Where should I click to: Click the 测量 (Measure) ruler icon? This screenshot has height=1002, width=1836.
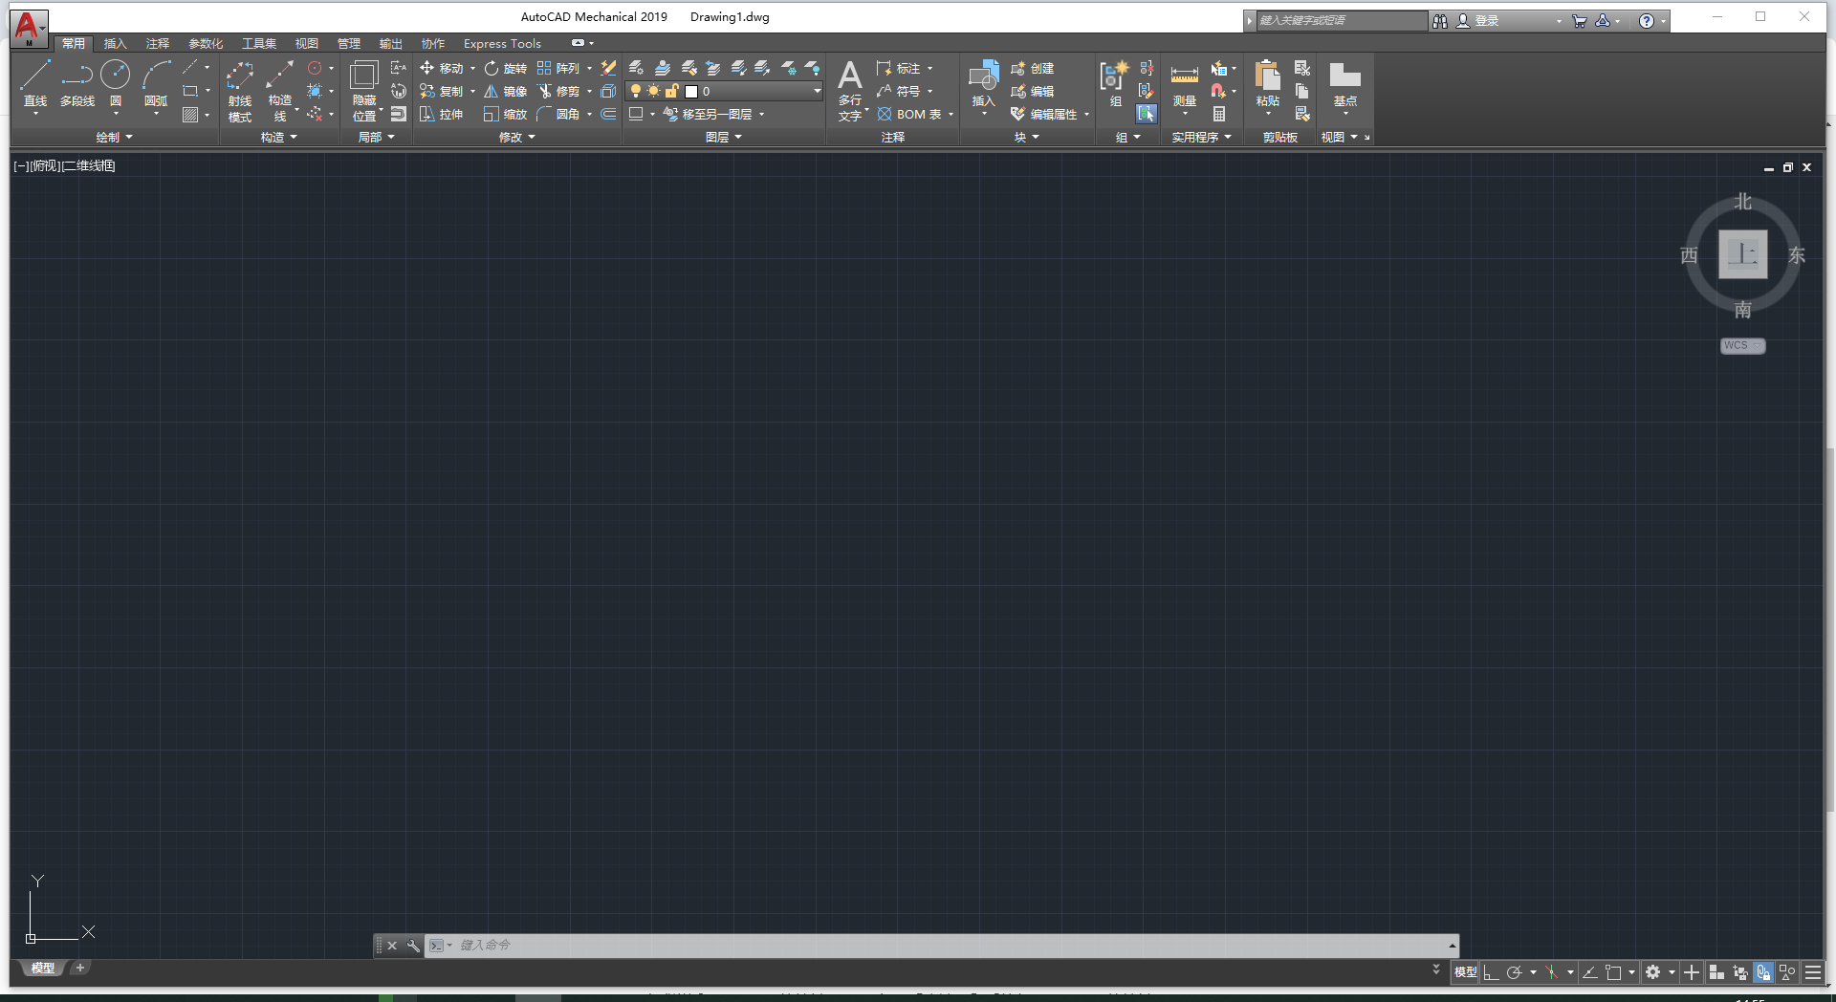coord(1185,75)
